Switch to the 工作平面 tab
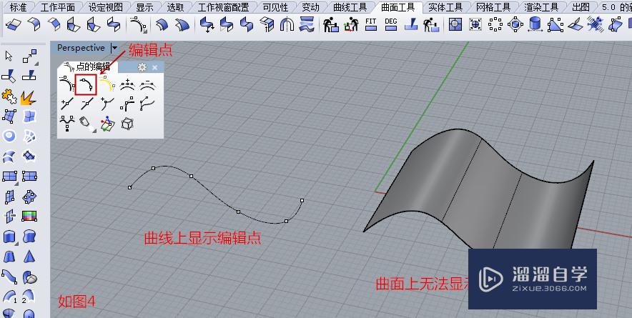 58,7
